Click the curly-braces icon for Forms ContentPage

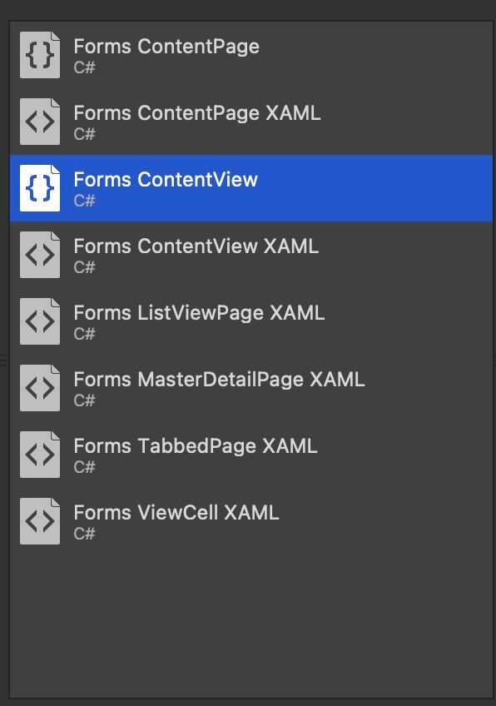40,55
